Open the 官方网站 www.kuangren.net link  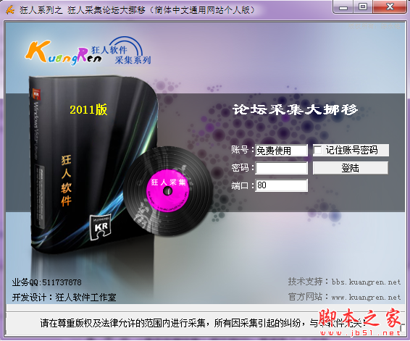pos(344,297)
